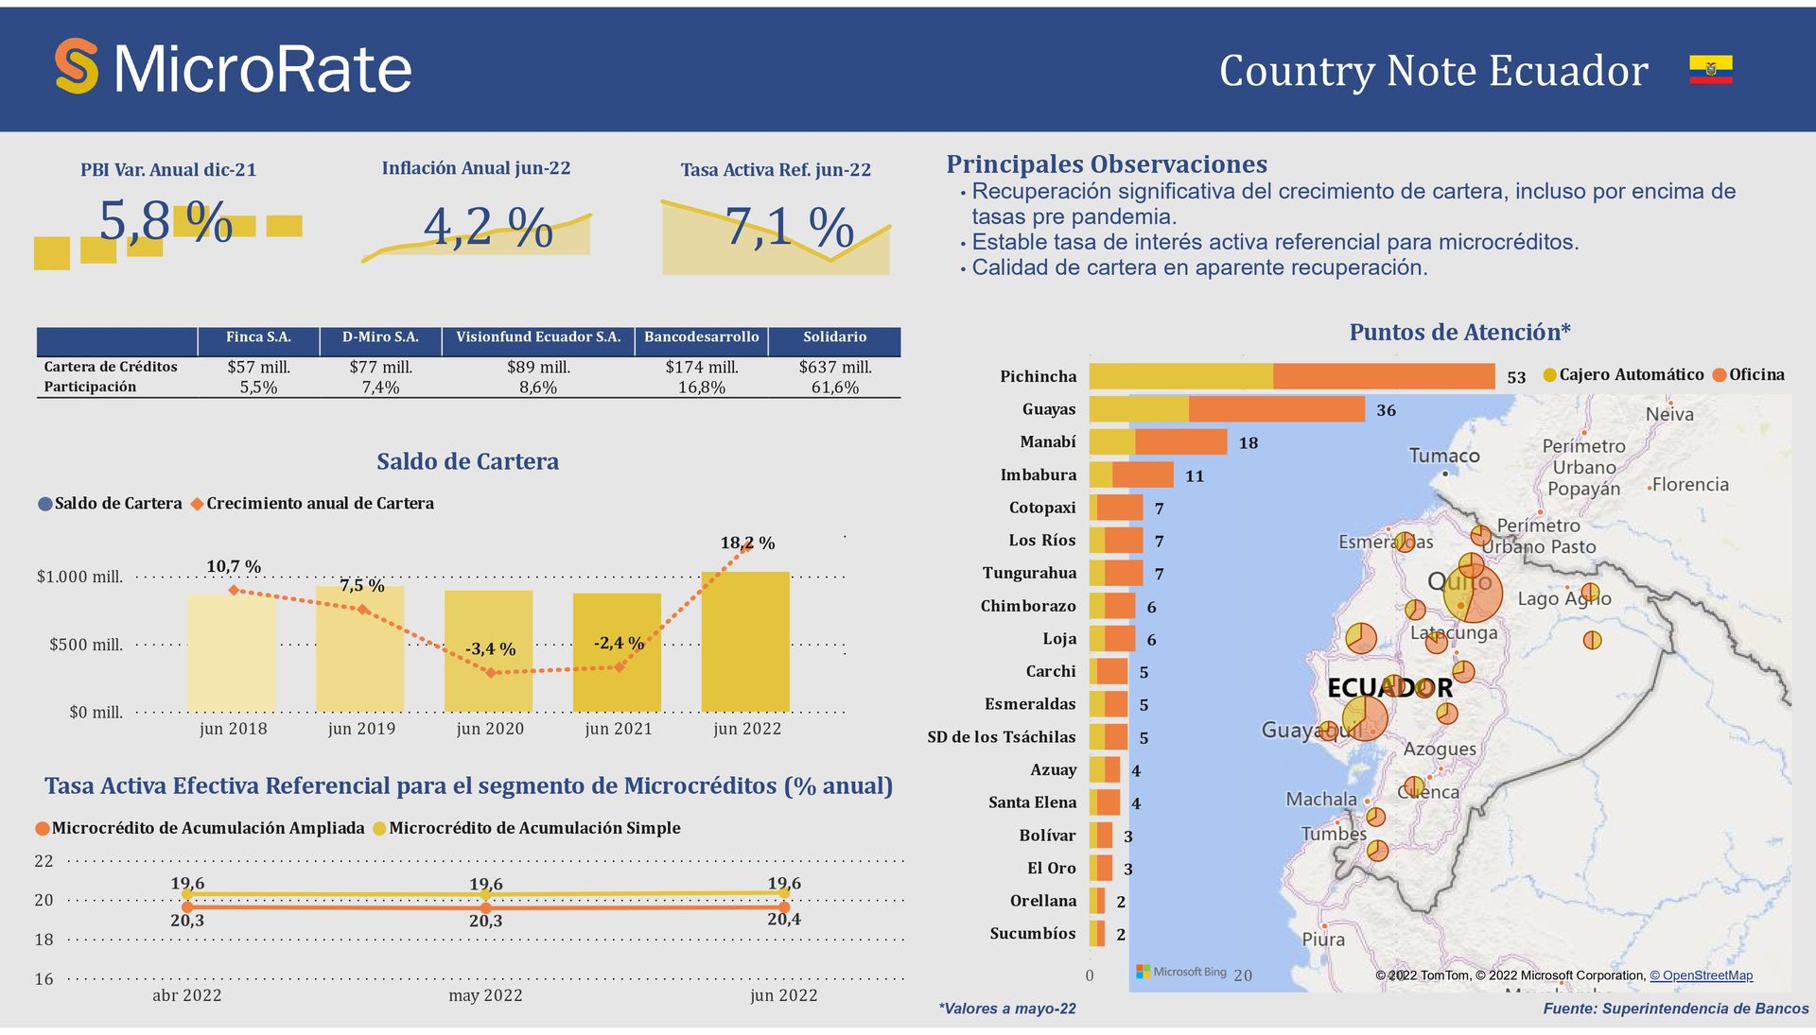Open the OpenStreetMap attribution link
This screenshot has height=1035, width=1816.
(x=1701, y=975)
